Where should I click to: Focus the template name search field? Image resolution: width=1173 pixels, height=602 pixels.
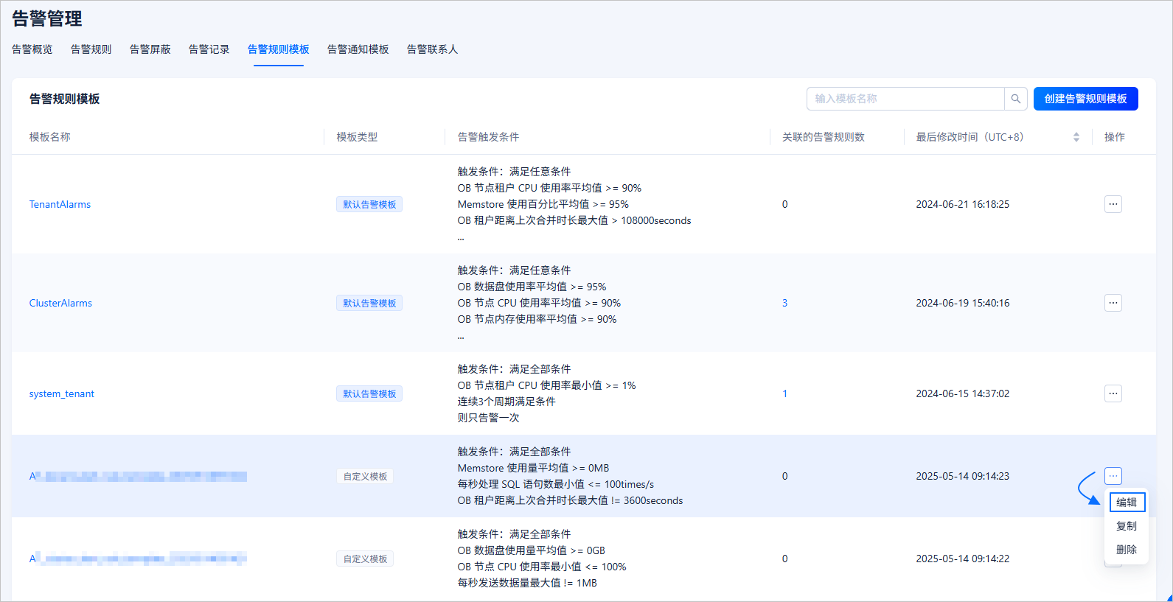[905, 99]
